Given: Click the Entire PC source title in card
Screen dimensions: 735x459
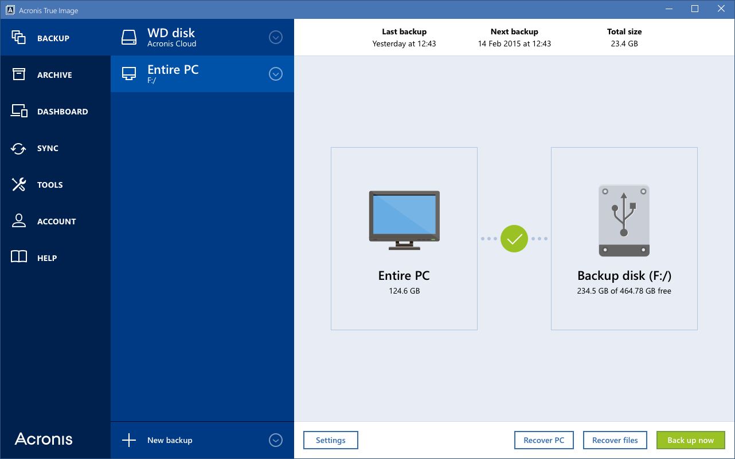Looking at the screenshot, I should tap(404, 276).
